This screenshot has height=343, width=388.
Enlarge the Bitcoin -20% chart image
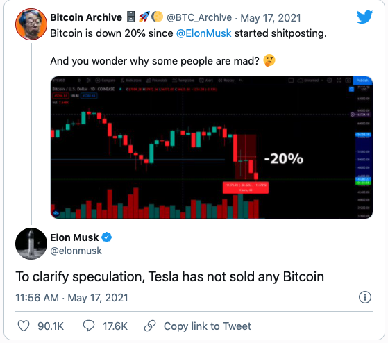(x=212, y=147)
